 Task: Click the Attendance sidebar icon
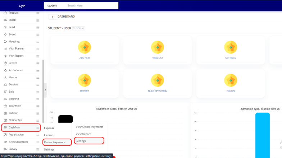(5, 70)
